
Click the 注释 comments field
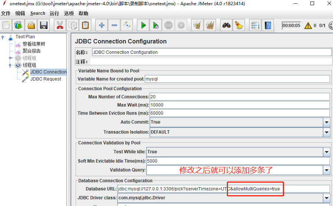click(x=211, y=62)
